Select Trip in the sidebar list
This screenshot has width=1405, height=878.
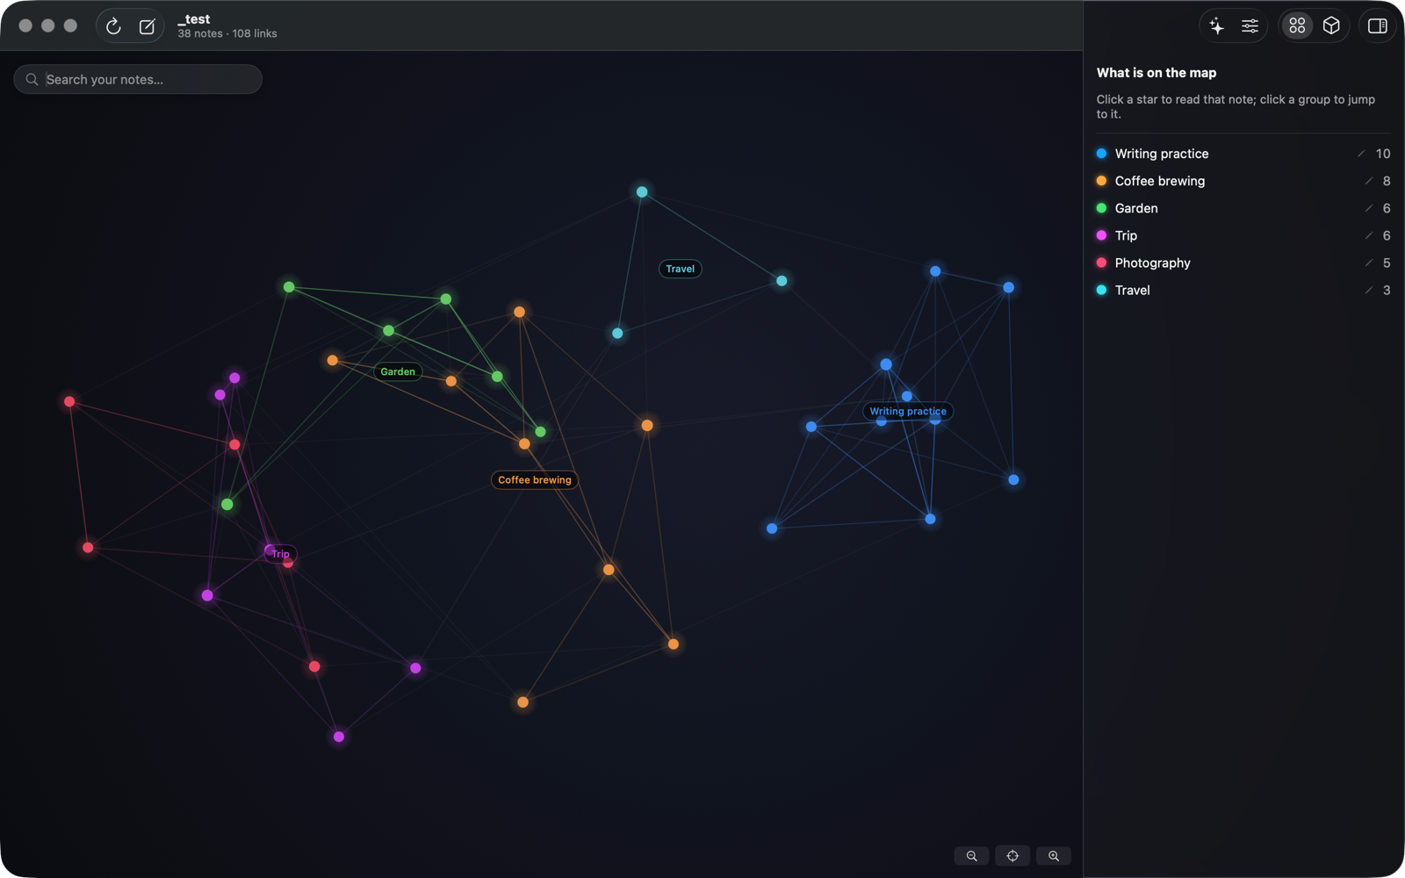(1243, 235)
